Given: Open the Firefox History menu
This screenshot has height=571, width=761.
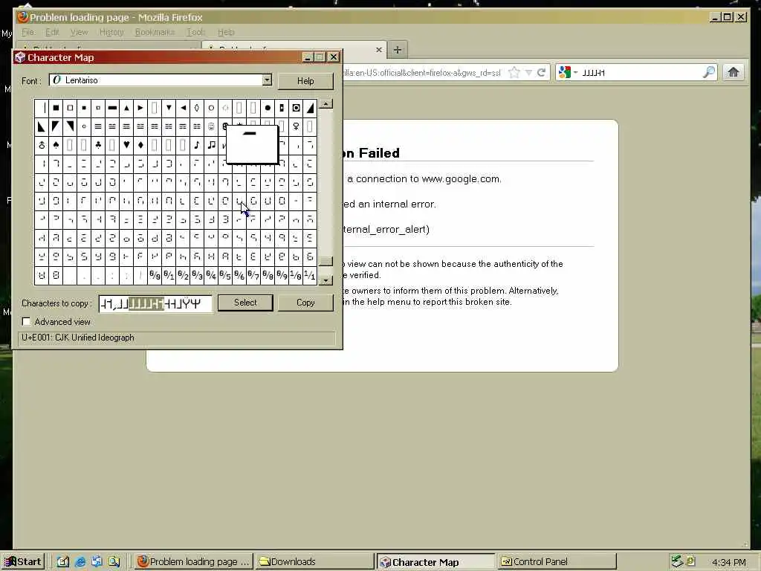Looking at the screenshot, I should (x=111, y=32).
